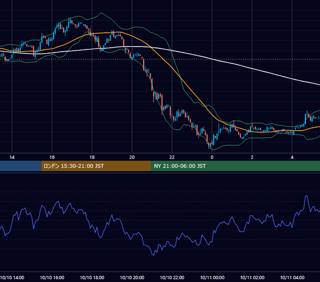
Task: Click the blue session bar before London
Action: pyautogui.click(x=21, y=166)
